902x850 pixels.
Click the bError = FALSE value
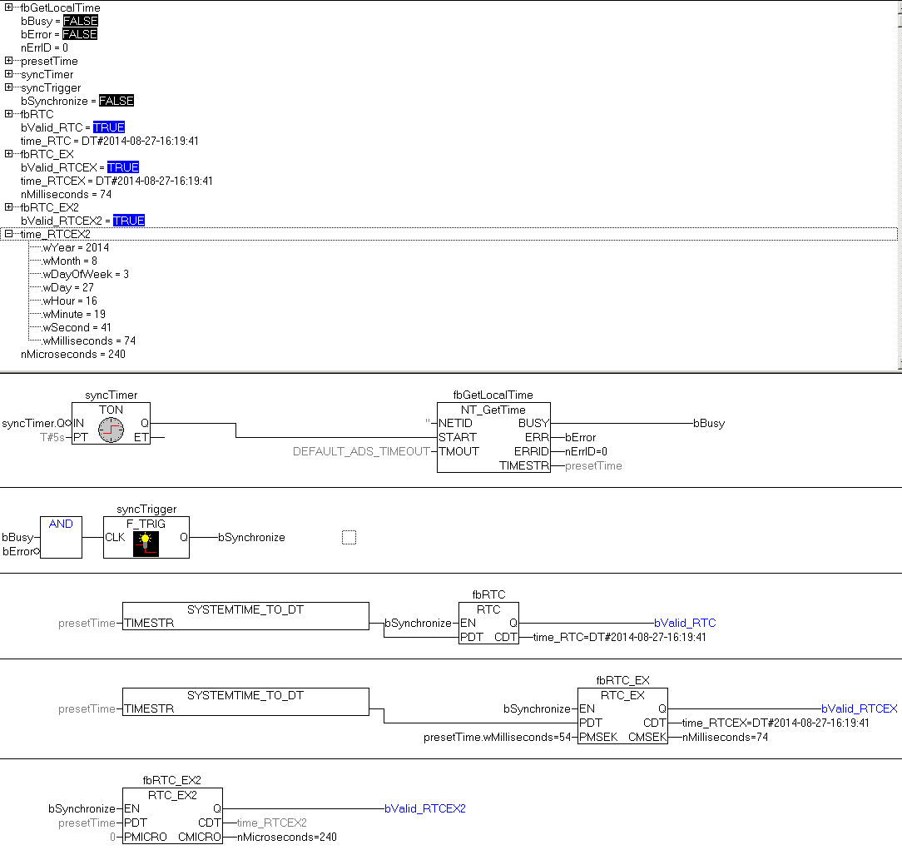[79, 34]
